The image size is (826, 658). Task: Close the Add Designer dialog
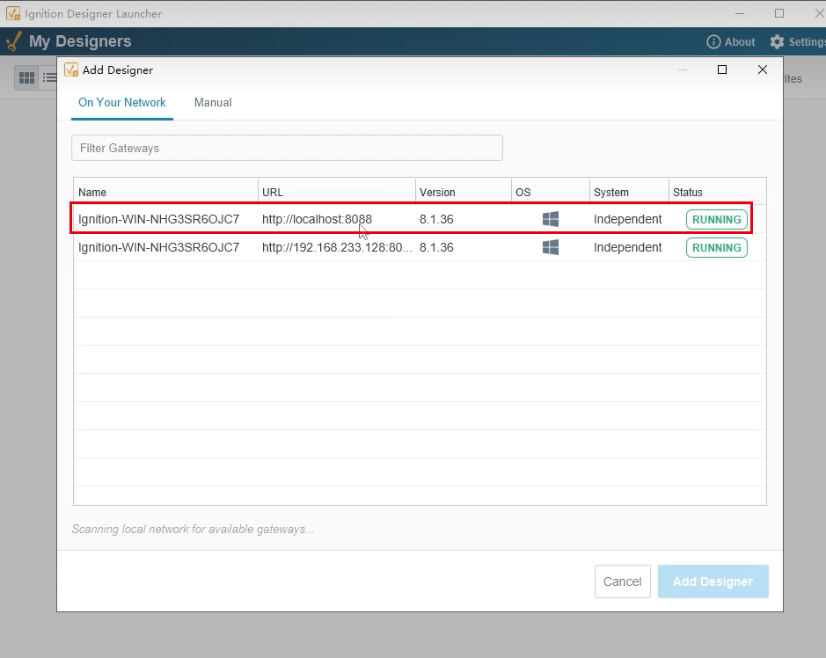coord(763,69)
